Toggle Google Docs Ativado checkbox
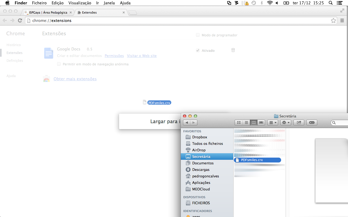This screenshot has width=348, height=217. [x=198, y=50]
